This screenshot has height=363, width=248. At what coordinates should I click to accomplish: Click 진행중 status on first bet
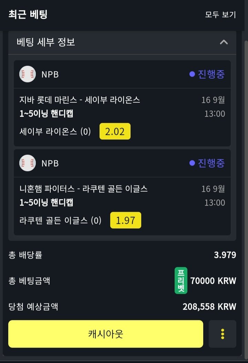[x=211, y=74]
